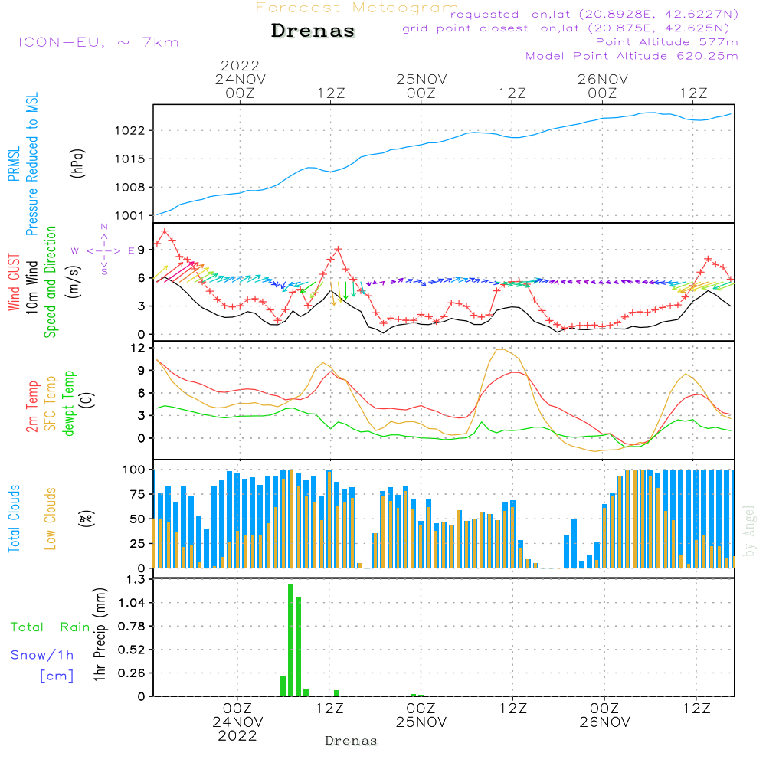Select the "2022" year label below the precipitation chart
This screenshot has height=766, width=766.
237,736
